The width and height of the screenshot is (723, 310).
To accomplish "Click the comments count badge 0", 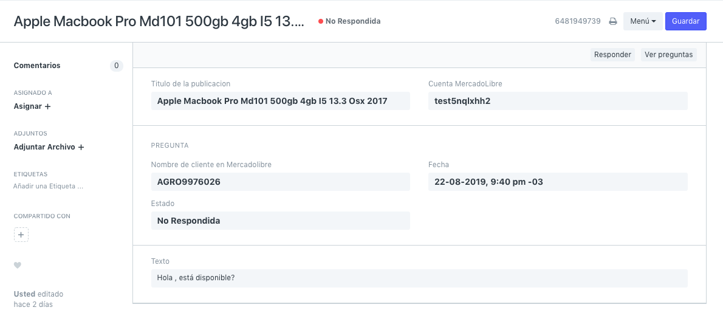I will click(x=116, y=66).
